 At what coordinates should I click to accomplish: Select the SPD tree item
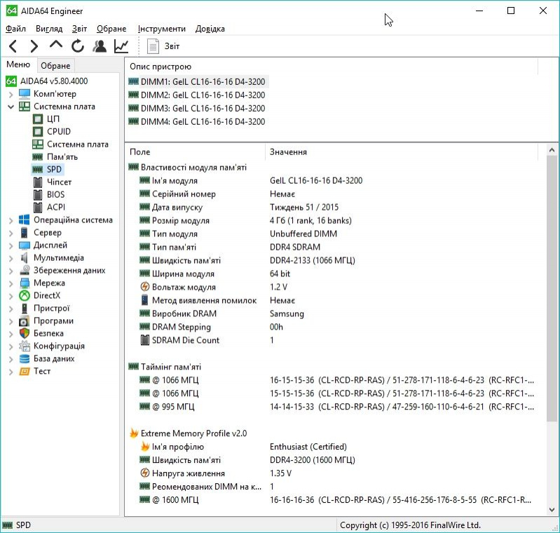(x=48, y=170)
